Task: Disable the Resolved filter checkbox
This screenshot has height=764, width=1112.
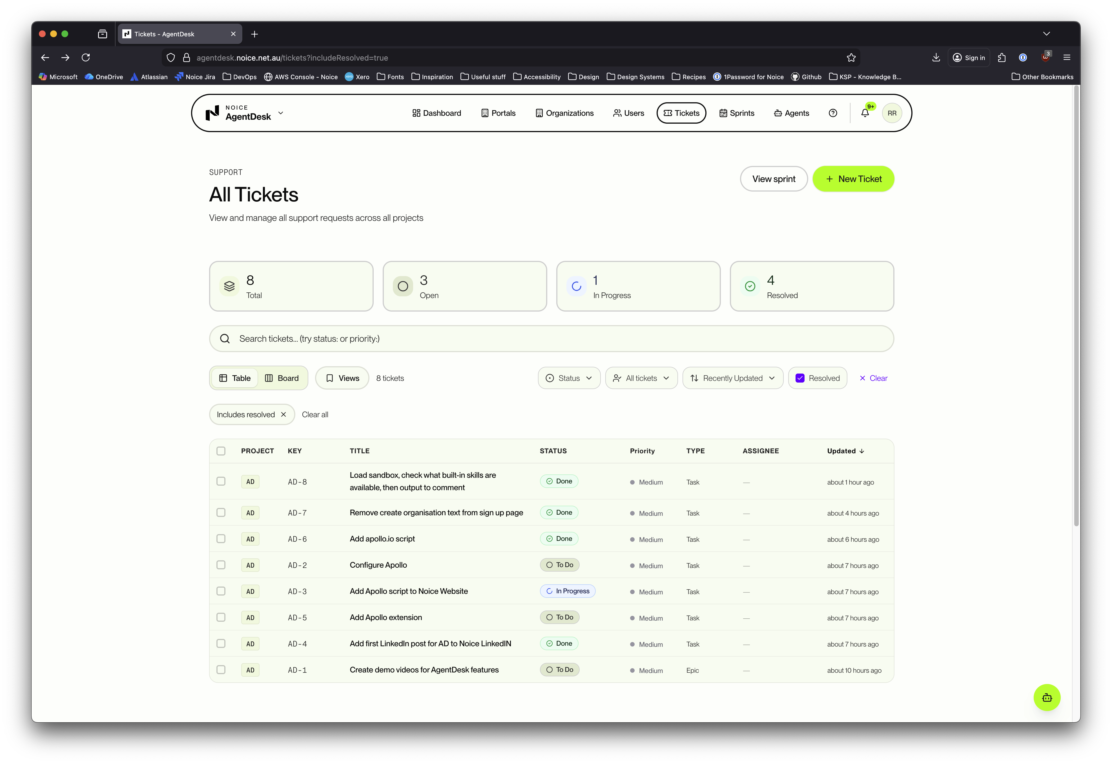Action: click(x=800, y=378)
